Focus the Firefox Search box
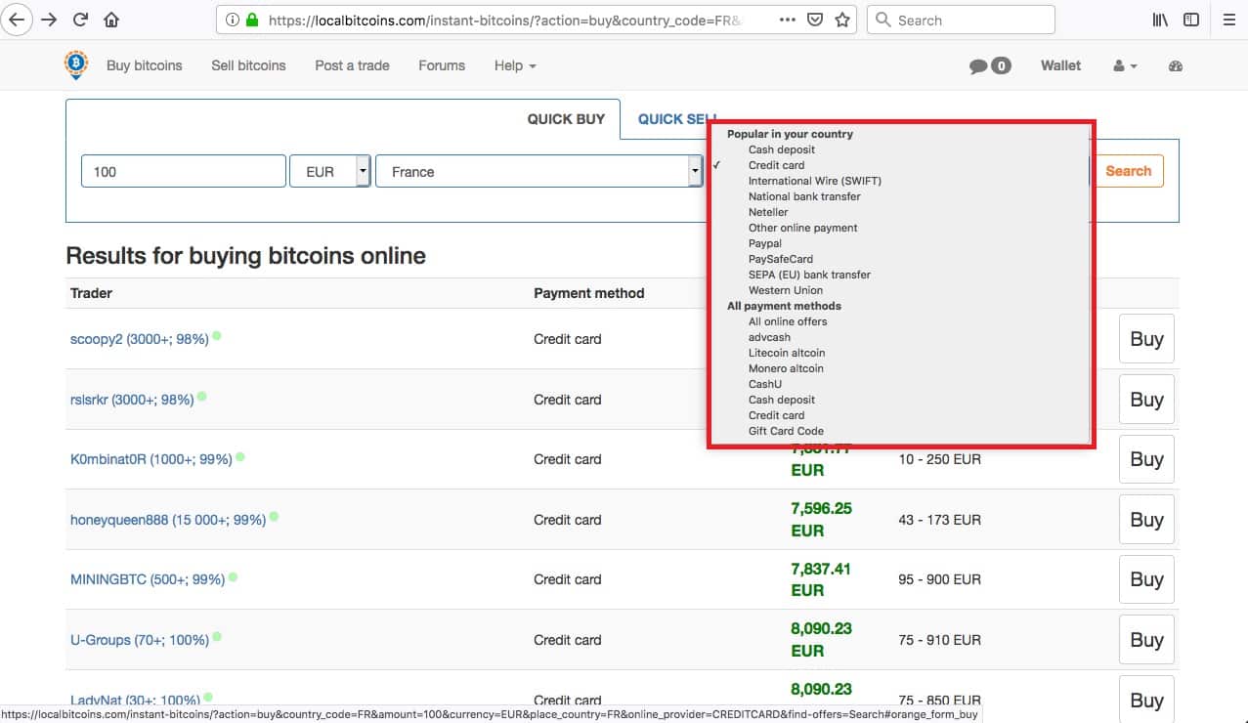 pos(961,20)
